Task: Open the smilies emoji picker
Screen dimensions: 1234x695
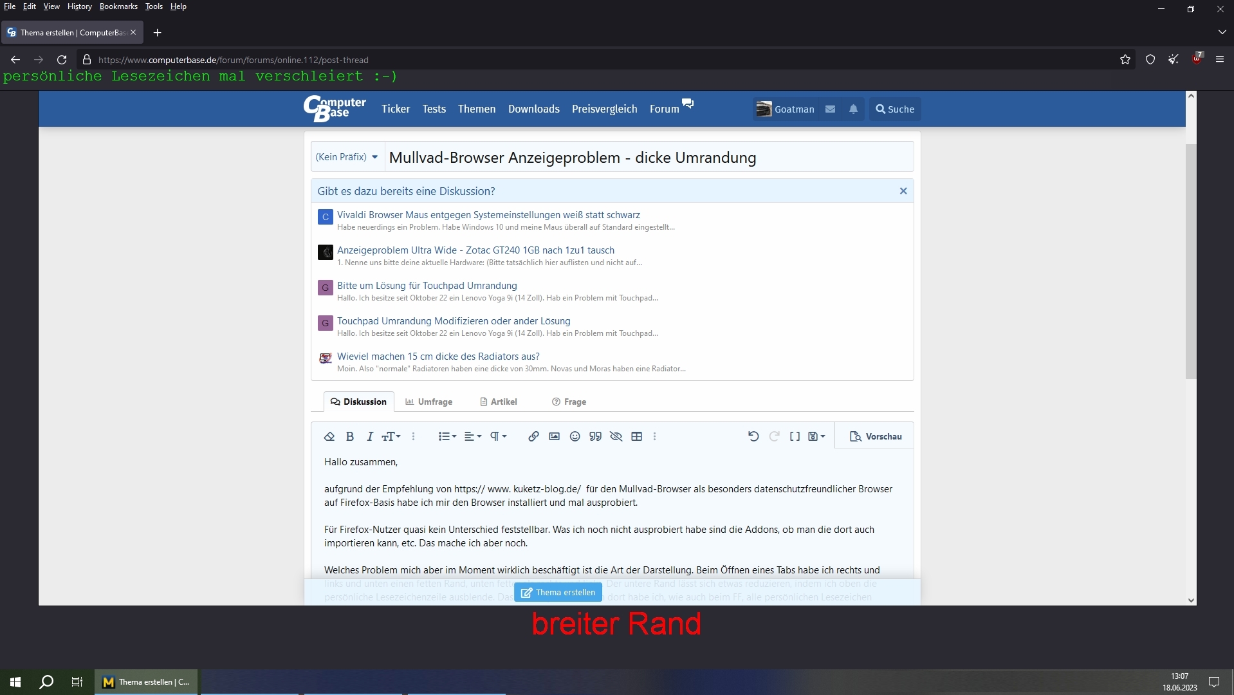Action: [575, 436]
